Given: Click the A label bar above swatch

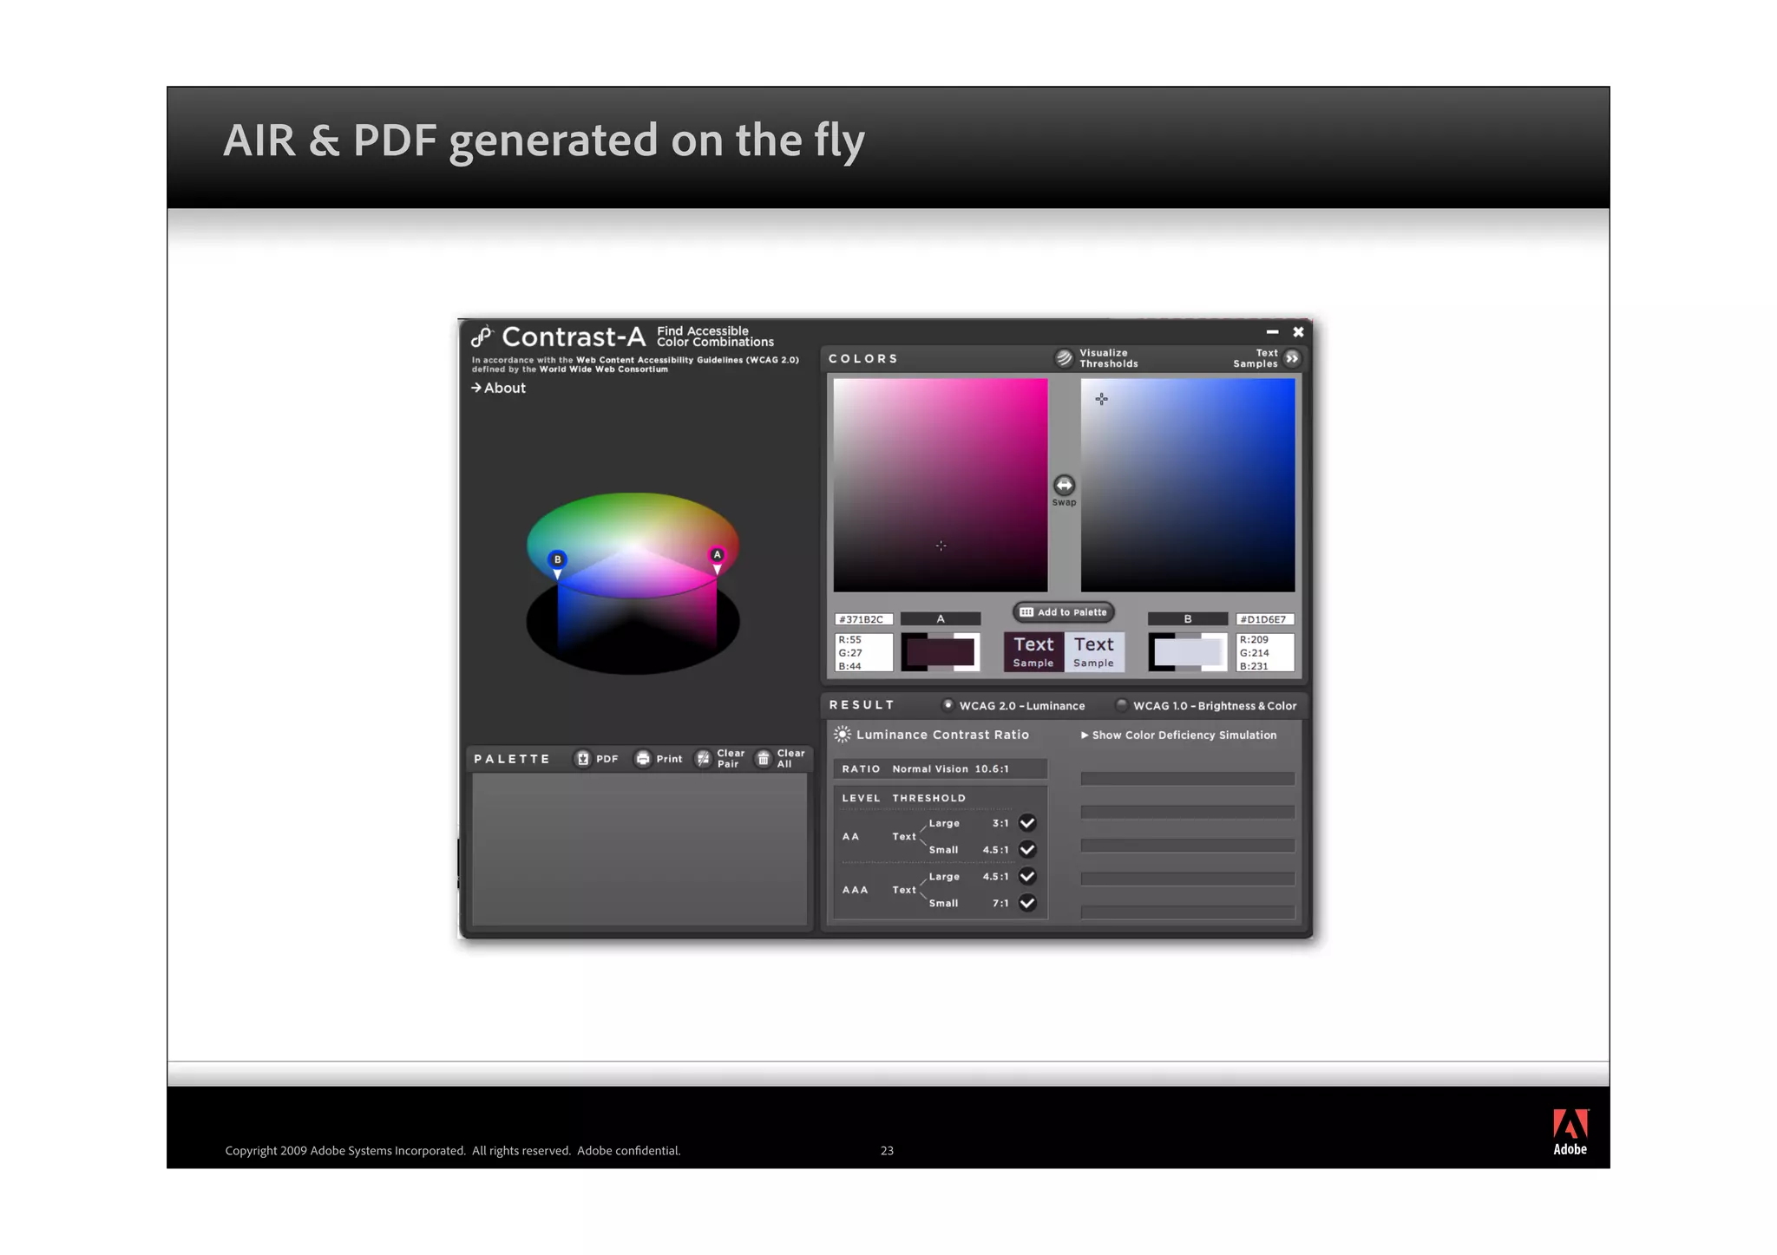Looking at the screenshot, I should pos(941,619).
